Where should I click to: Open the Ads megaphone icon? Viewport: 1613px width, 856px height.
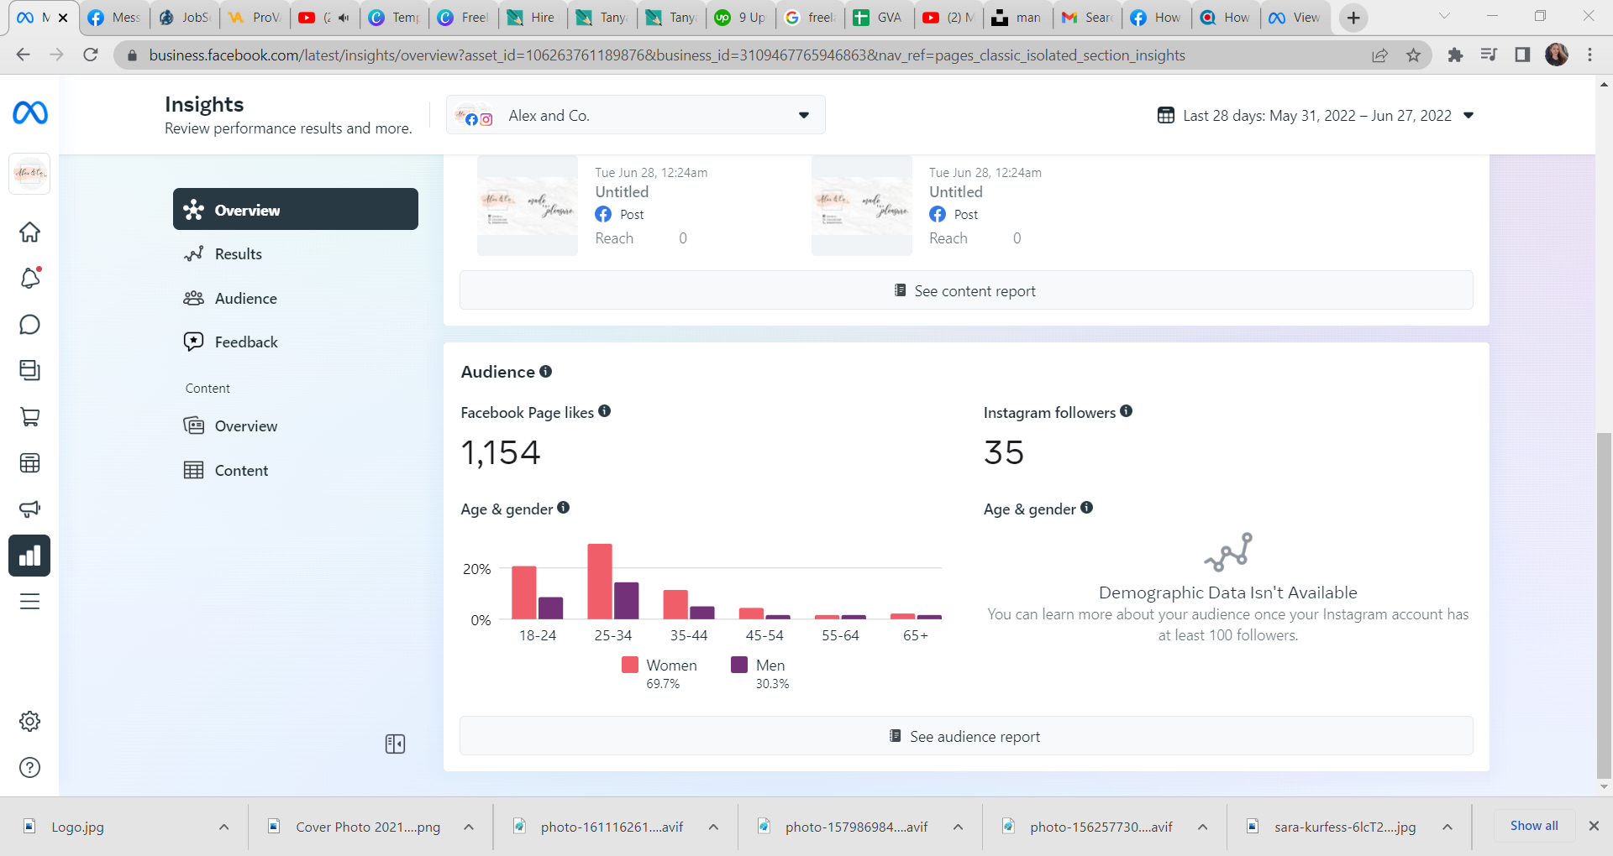29,509
